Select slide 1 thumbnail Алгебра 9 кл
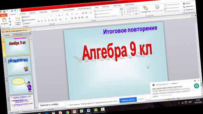This screenshot has height=114, width=203. pyautogui.click(x=17, y=46)
